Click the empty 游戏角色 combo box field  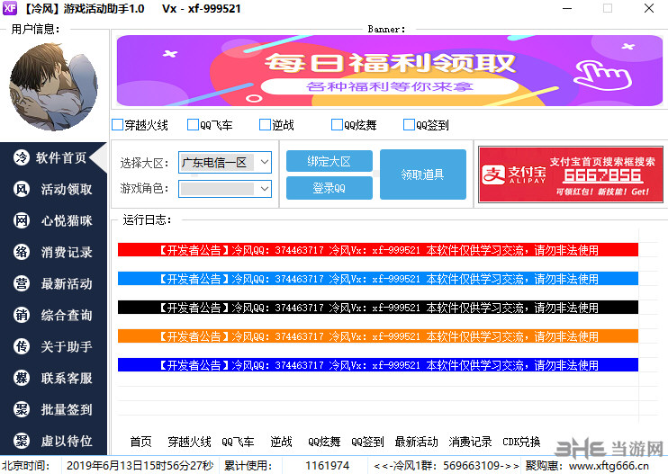click(224, 189)
